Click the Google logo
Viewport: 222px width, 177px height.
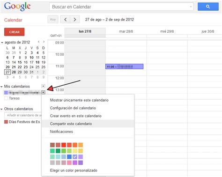point(17,7)
